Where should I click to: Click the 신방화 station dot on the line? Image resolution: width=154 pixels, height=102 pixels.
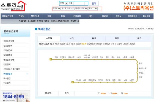point(79,59)
